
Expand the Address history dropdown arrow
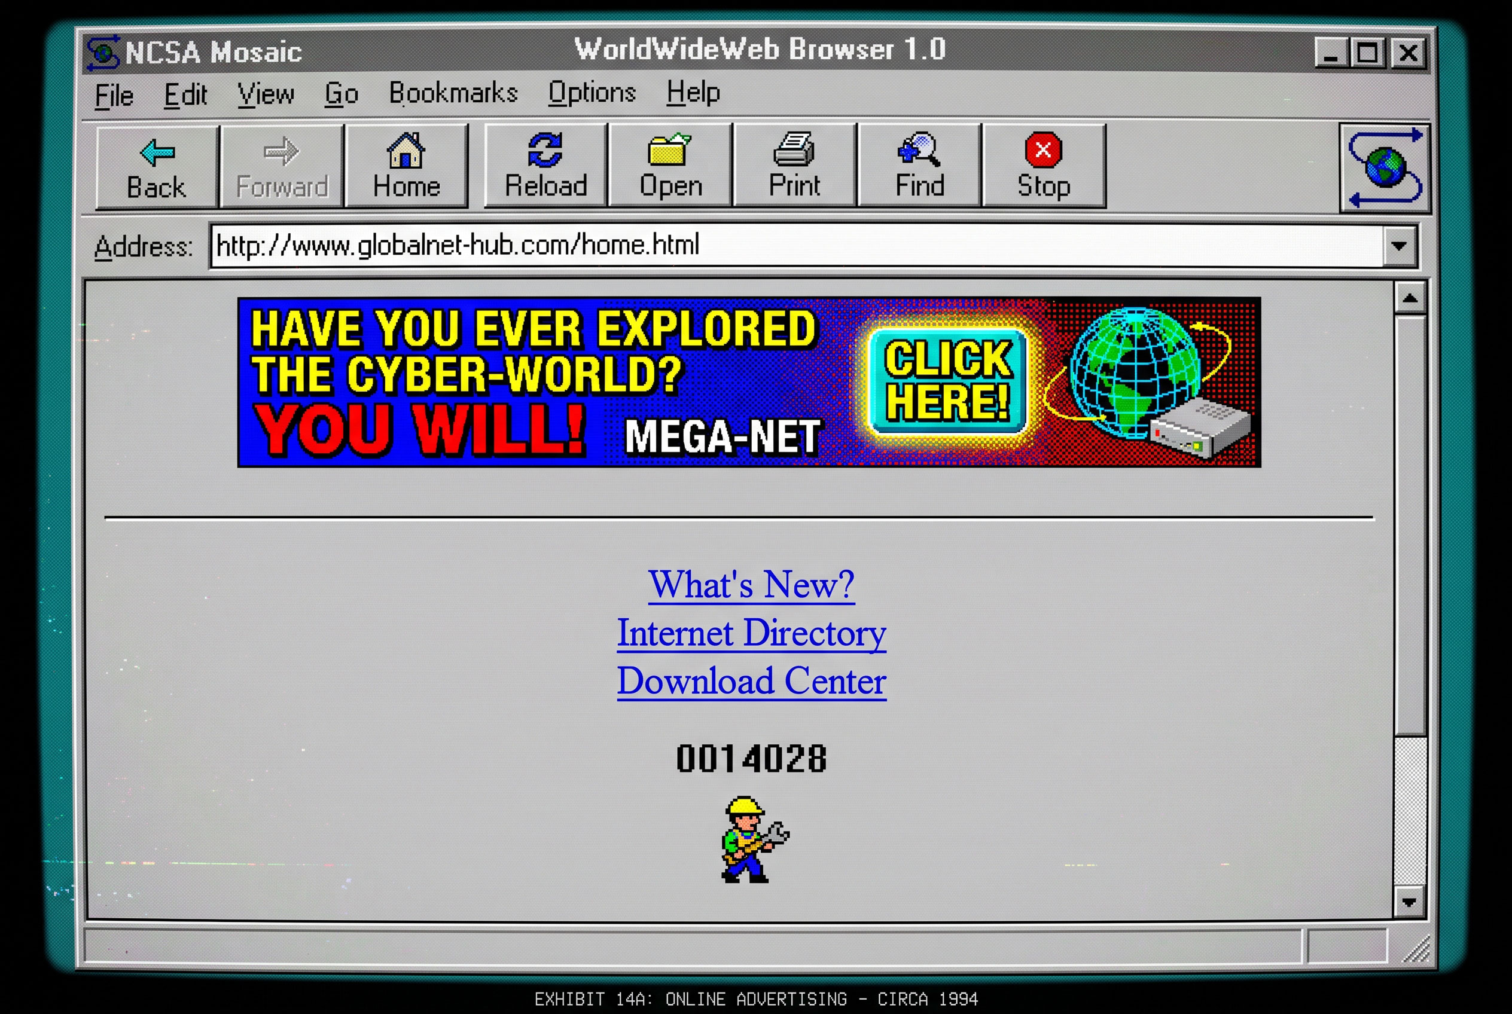pyautogui.click(x=1400, y=246)
